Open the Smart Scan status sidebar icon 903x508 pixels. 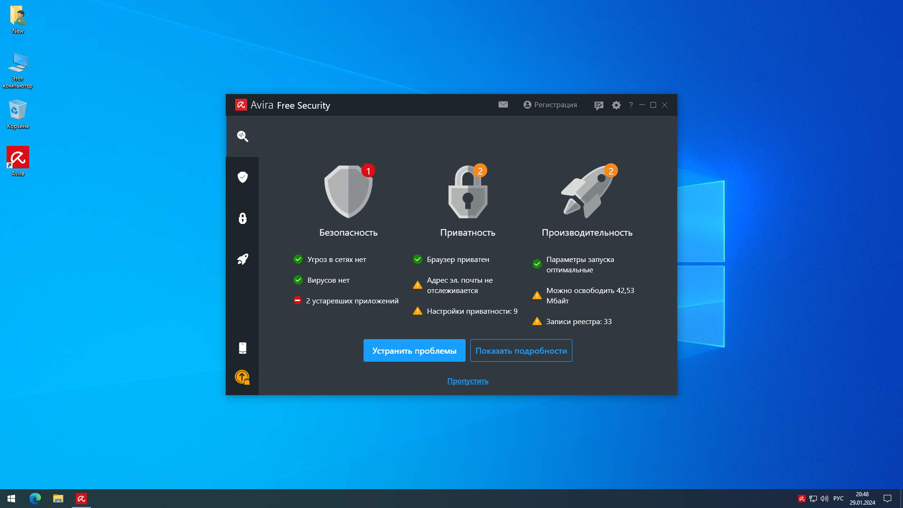tap(243, 136)
